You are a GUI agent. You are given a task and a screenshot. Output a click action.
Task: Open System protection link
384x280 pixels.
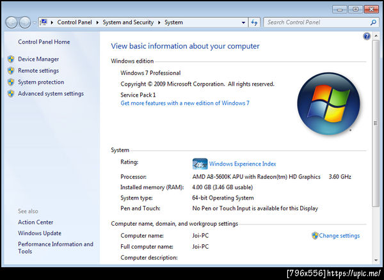[x=41, y=82]
